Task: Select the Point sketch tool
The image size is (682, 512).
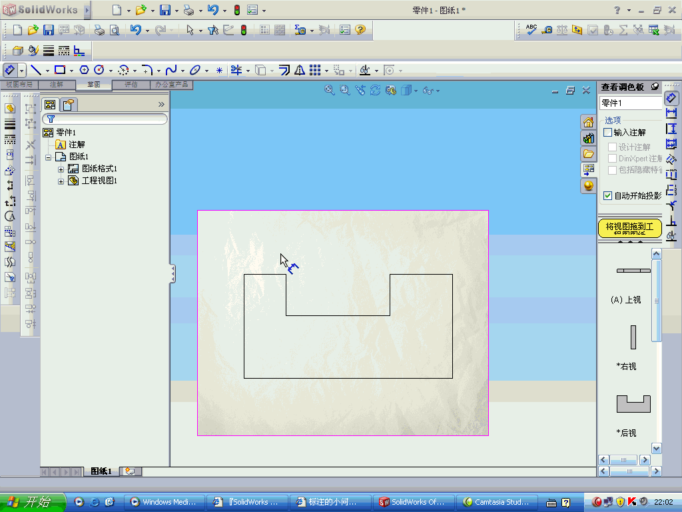Action: [x=219, y=70]
